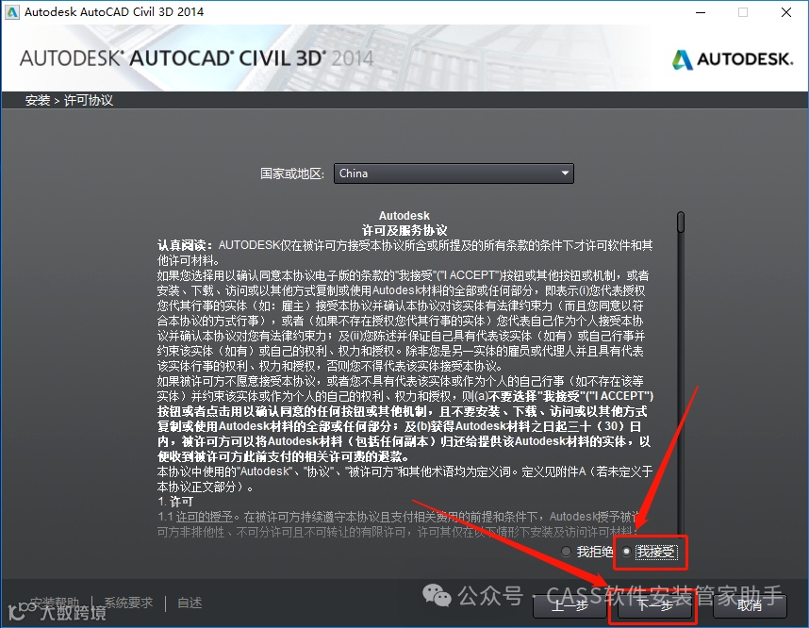
Task: Click the 安装 > 许可协议 breadcrumb text
Action: pos(69,100)
